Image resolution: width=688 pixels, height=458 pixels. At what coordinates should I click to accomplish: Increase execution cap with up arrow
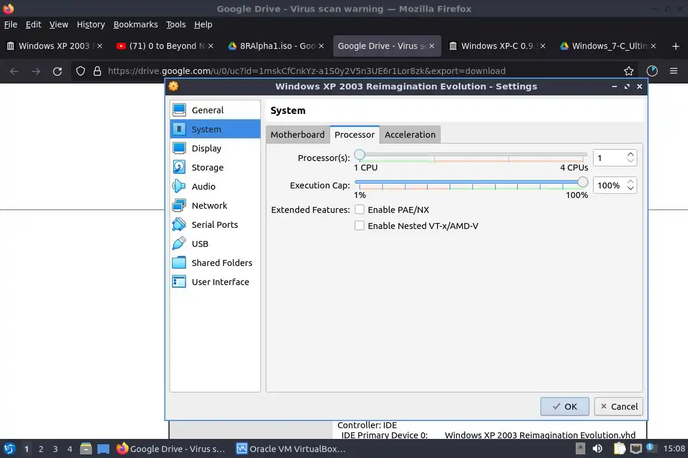click(631, 182)
